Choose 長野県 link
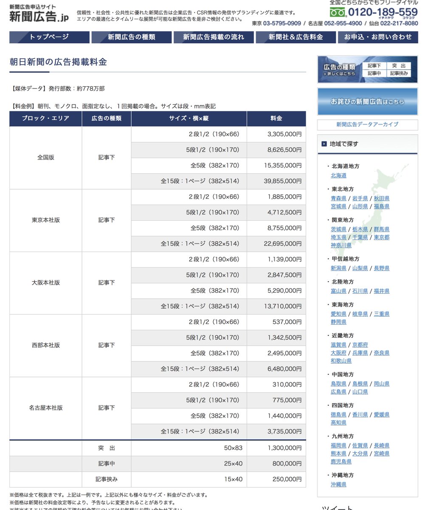Image resolution: width=442 pixels, height=510 pixels. (x=382, y=269)
